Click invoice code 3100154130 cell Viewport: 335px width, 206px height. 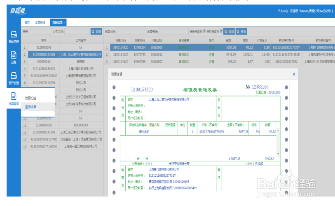[x=121, y=54]
